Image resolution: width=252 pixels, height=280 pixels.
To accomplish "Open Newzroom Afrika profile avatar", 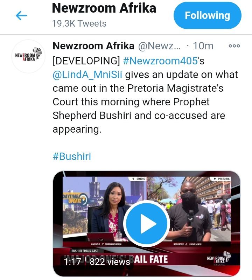I will point(28,56).
